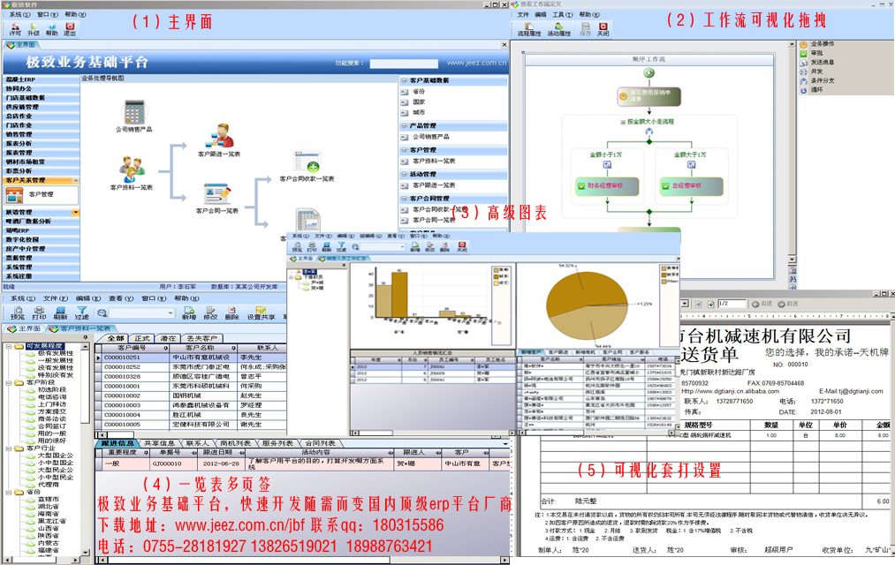The image size is (895, 565).
Task: Collapse the 可发展程度 tree node
Action: pyautogui.click(x=9, y=346)
